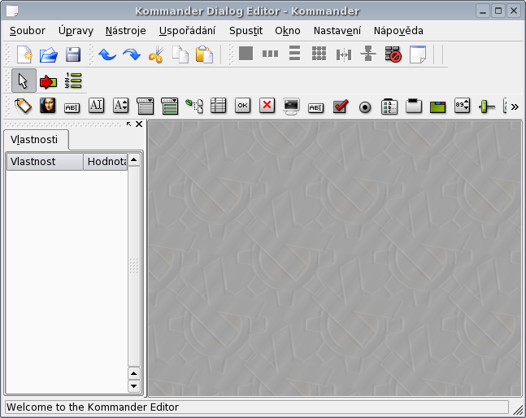Insert a list box widget
The height and width of the screenshot is (418, 526).
pyautogui.click(x=146, y=107)
